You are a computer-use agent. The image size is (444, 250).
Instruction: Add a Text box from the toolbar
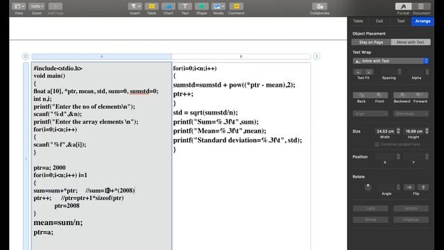(185, 6)
